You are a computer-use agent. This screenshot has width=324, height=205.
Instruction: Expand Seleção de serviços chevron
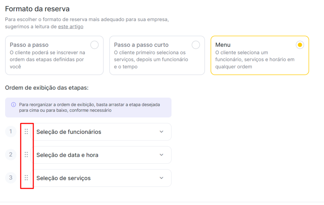[161, 178]
